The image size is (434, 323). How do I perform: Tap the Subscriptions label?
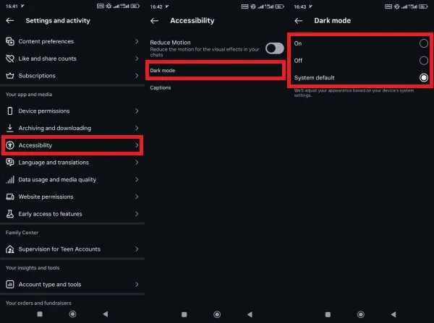[37, 75]
